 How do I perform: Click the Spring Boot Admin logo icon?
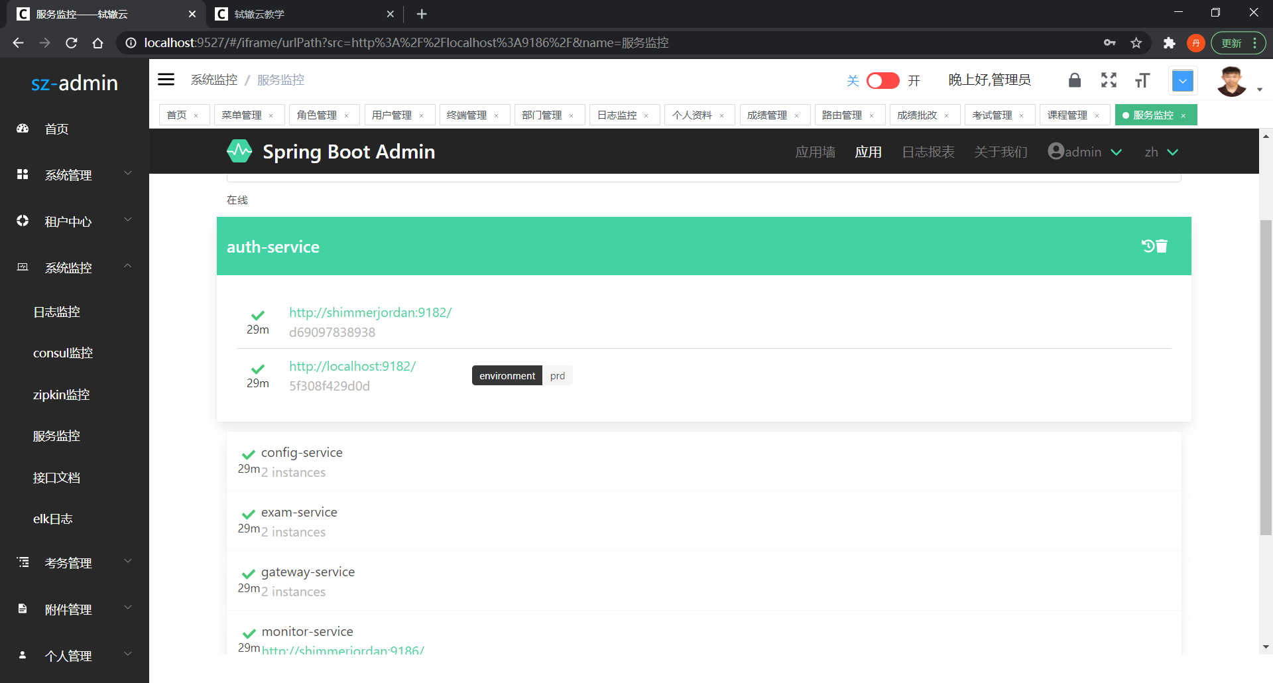[x=239, y=151]
